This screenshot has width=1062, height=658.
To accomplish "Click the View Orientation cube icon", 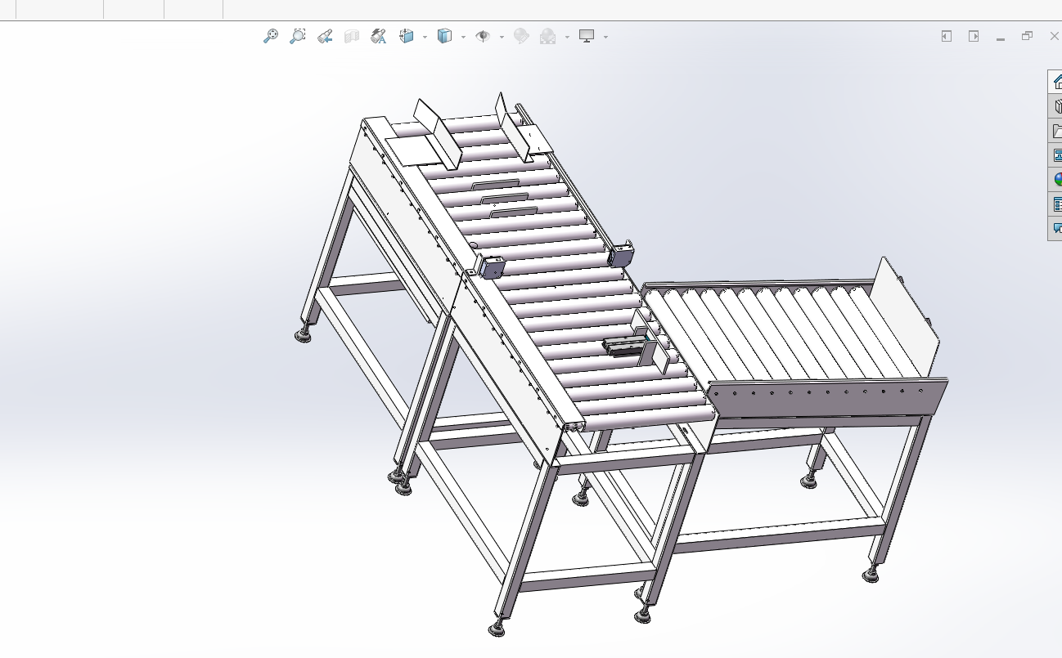I will coord(407,36).
